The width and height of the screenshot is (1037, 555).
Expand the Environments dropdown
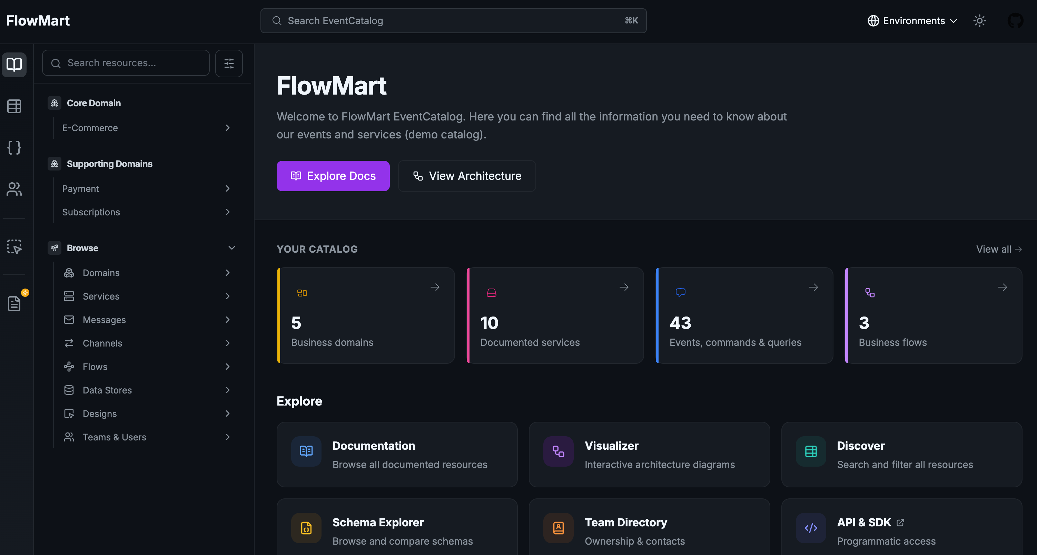(x=912, y=21)
